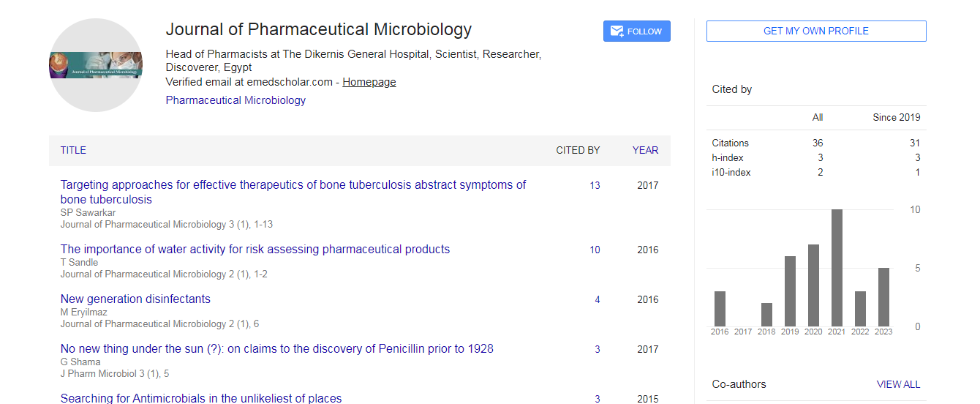Sort articles by Title column header
Image resolution: width=980 pixels, height=404 pixels.
click(73, 150)
